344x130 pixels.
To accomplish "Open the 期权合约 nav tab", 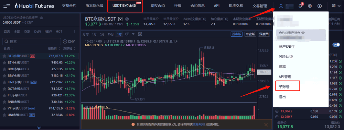I will point(158,6).
